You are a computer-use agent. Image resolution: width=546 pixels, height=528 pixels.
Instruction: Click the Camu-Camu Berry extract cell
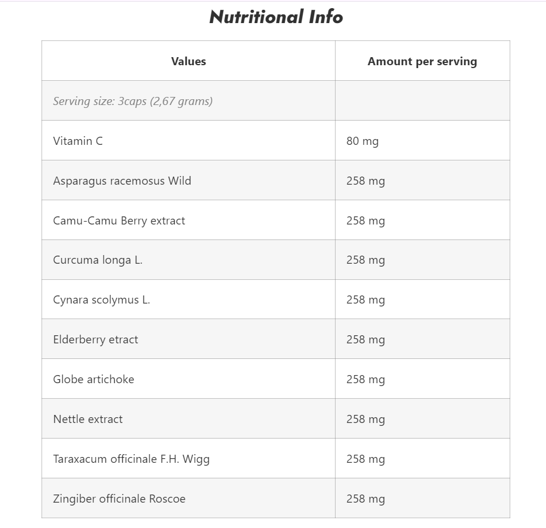tap(119, 220)
